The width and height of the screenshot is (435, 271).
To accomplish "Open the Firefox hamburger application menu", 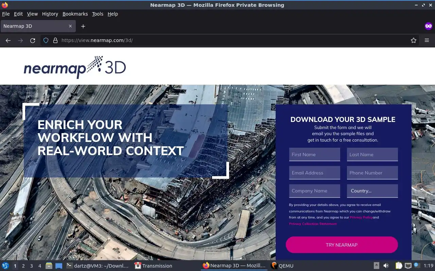I will tap(427, 40).
